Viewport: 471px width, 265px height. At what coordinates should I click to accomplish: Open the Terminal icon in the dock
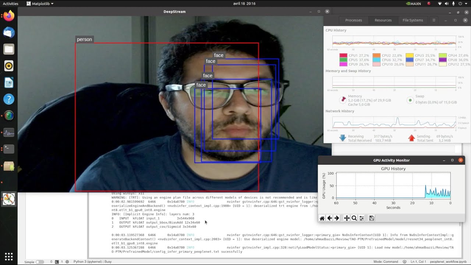[x=9, y=149]
